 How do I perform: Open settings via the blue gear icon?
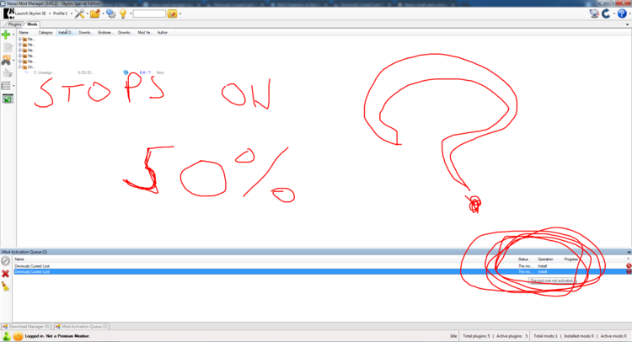(x=111, y=13)
